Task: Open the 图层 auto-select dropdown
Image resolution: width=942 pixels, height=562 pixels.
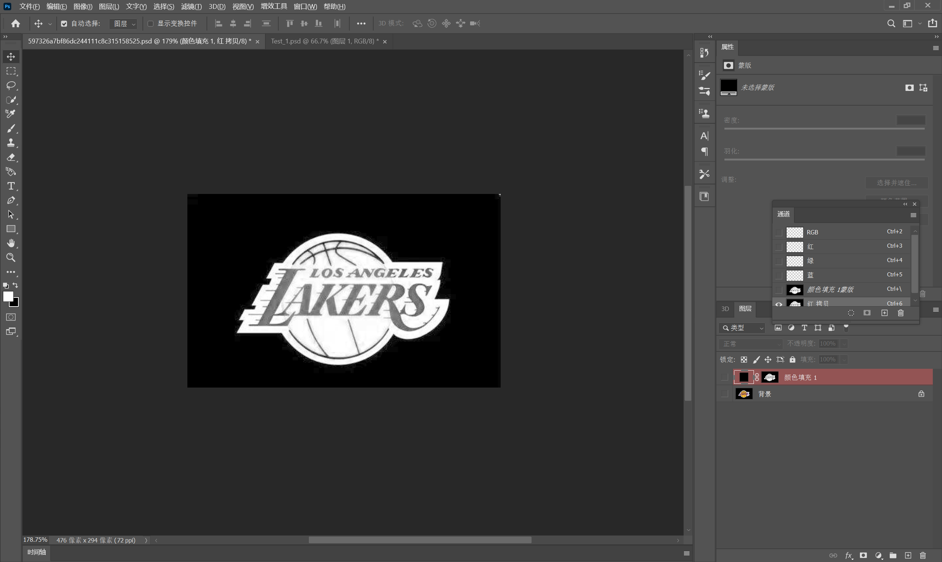Action: point(124,24)
